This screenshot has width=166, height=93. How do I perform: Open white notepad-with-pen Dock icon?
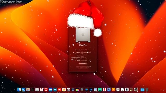pyautogui.click(x=122, y=90)
